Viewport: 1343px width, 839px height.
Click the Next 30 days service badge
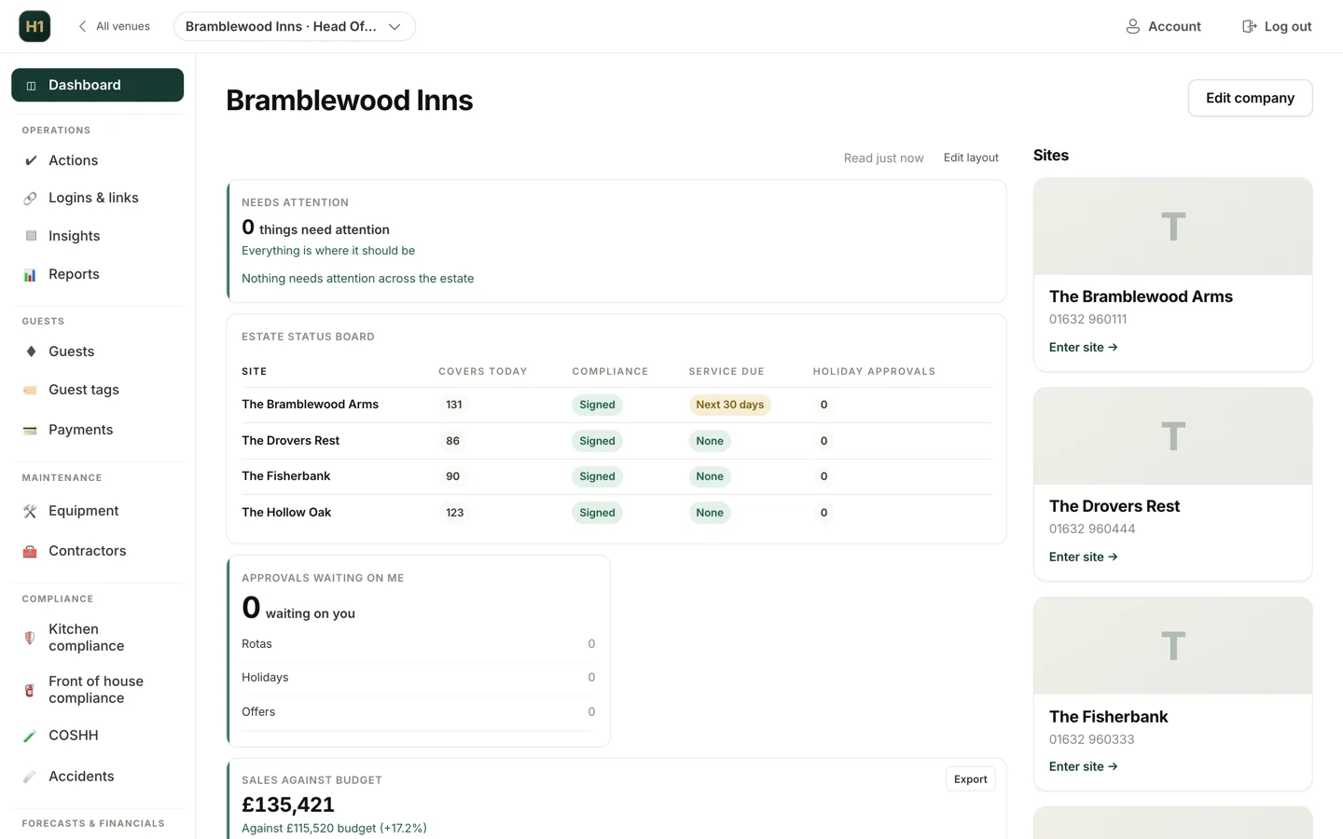pos(729,405)
